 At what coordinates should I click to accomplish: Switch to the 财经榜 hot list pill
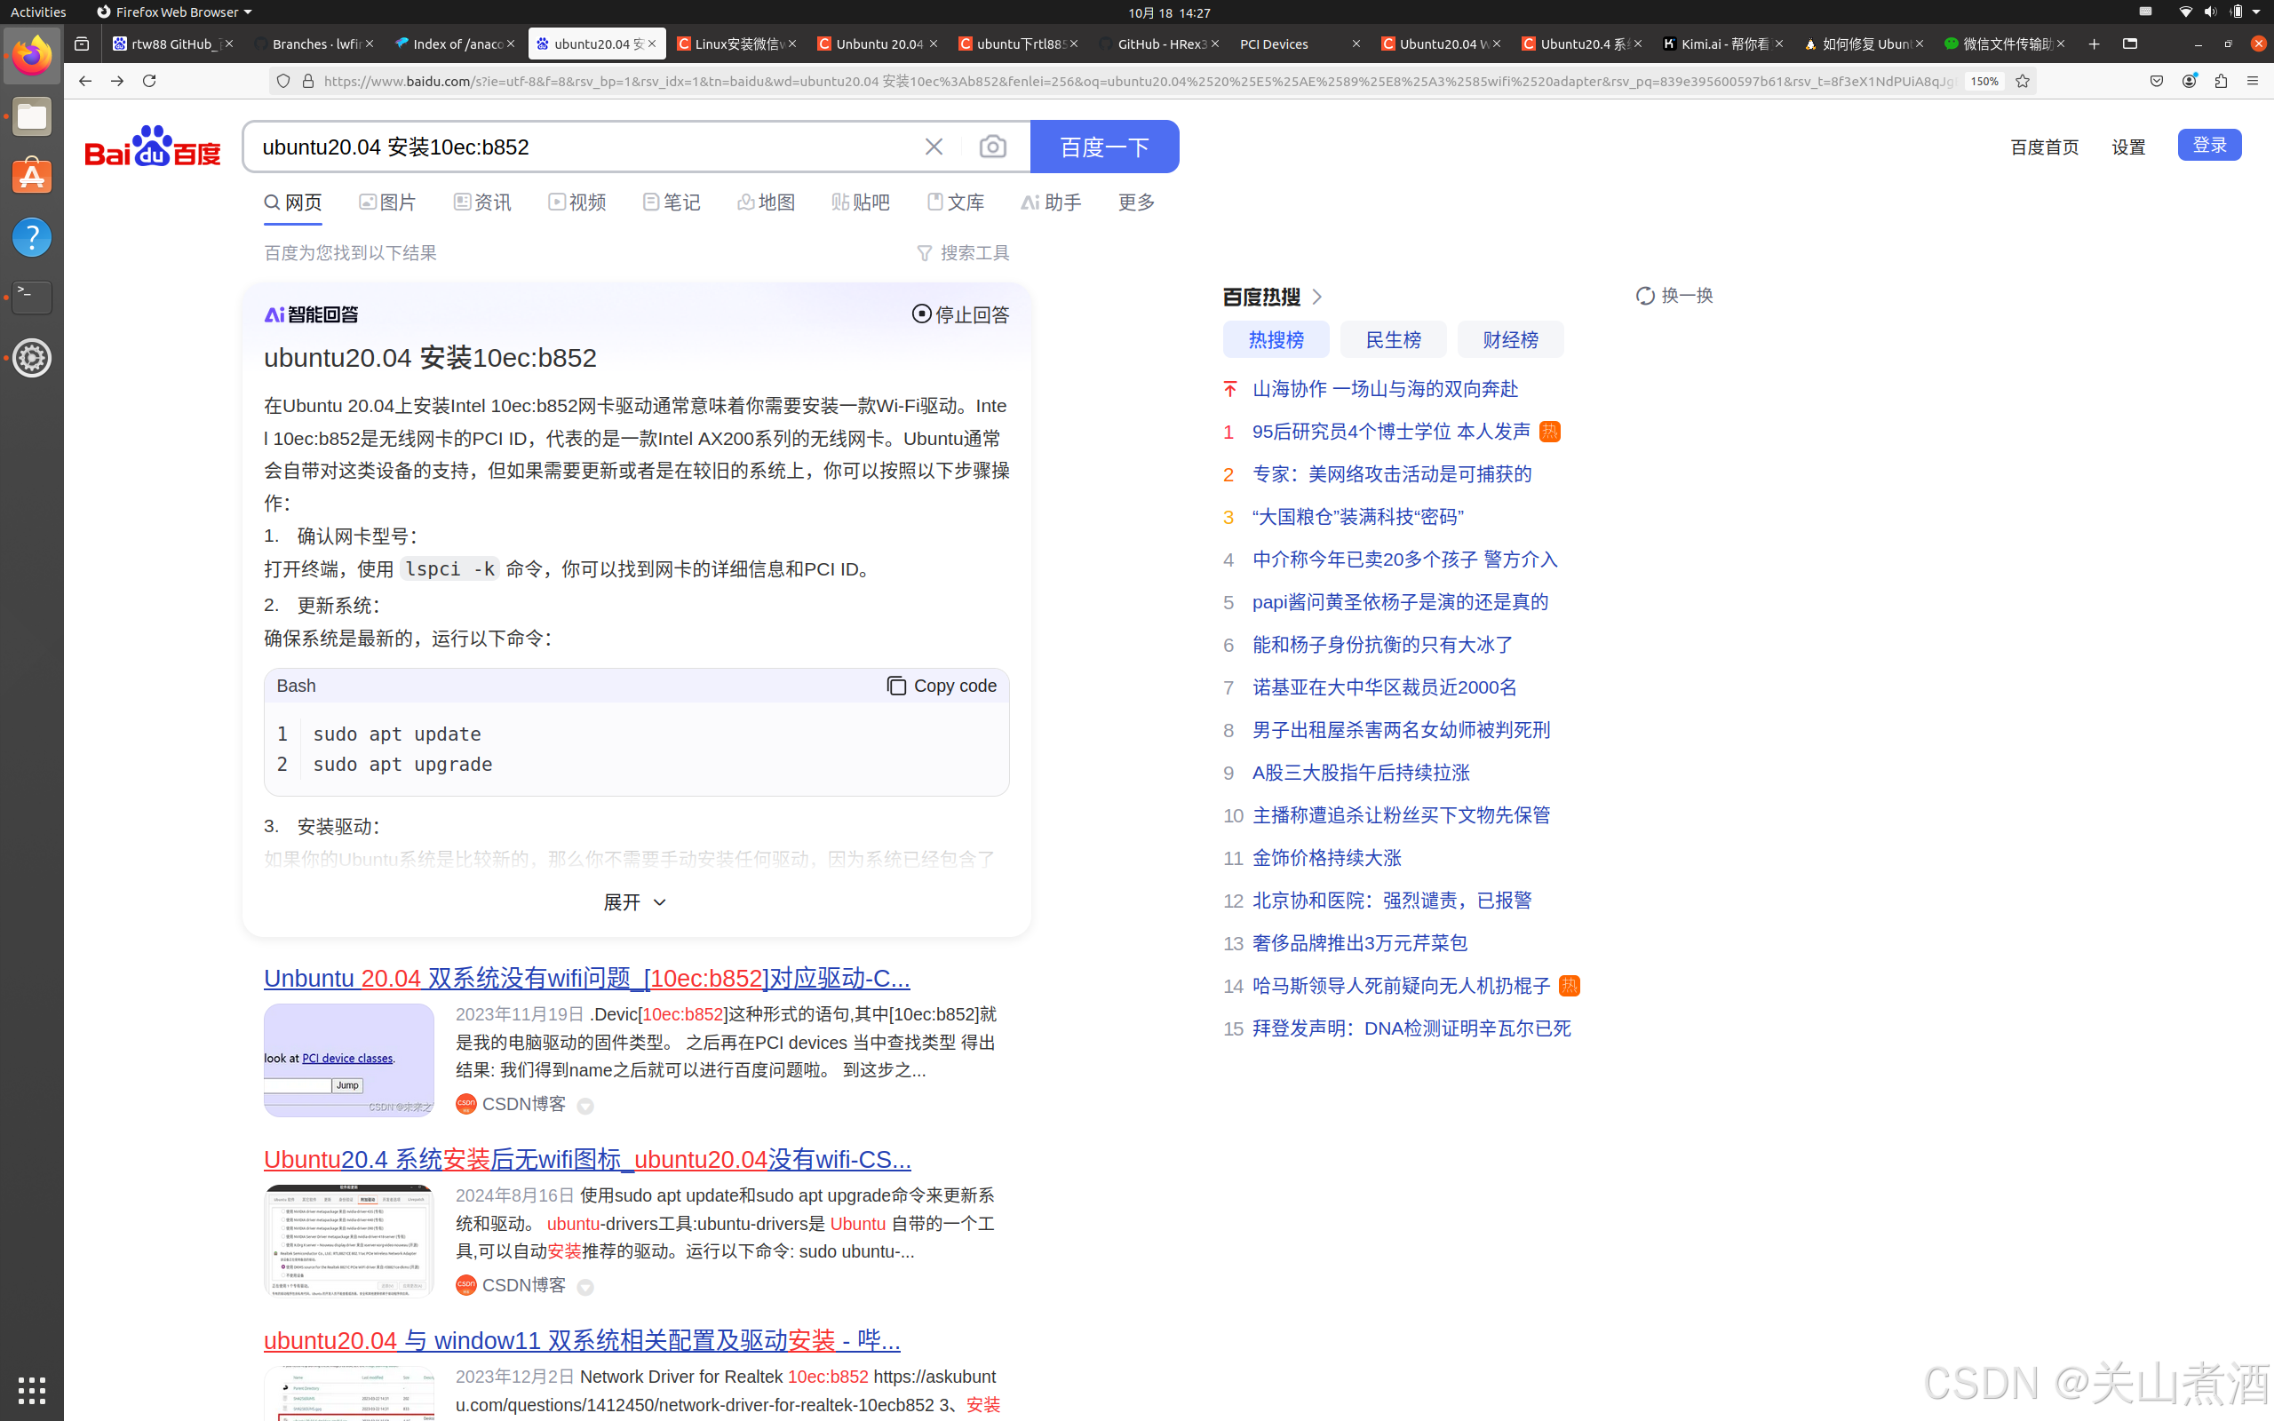pos(1510,339)
